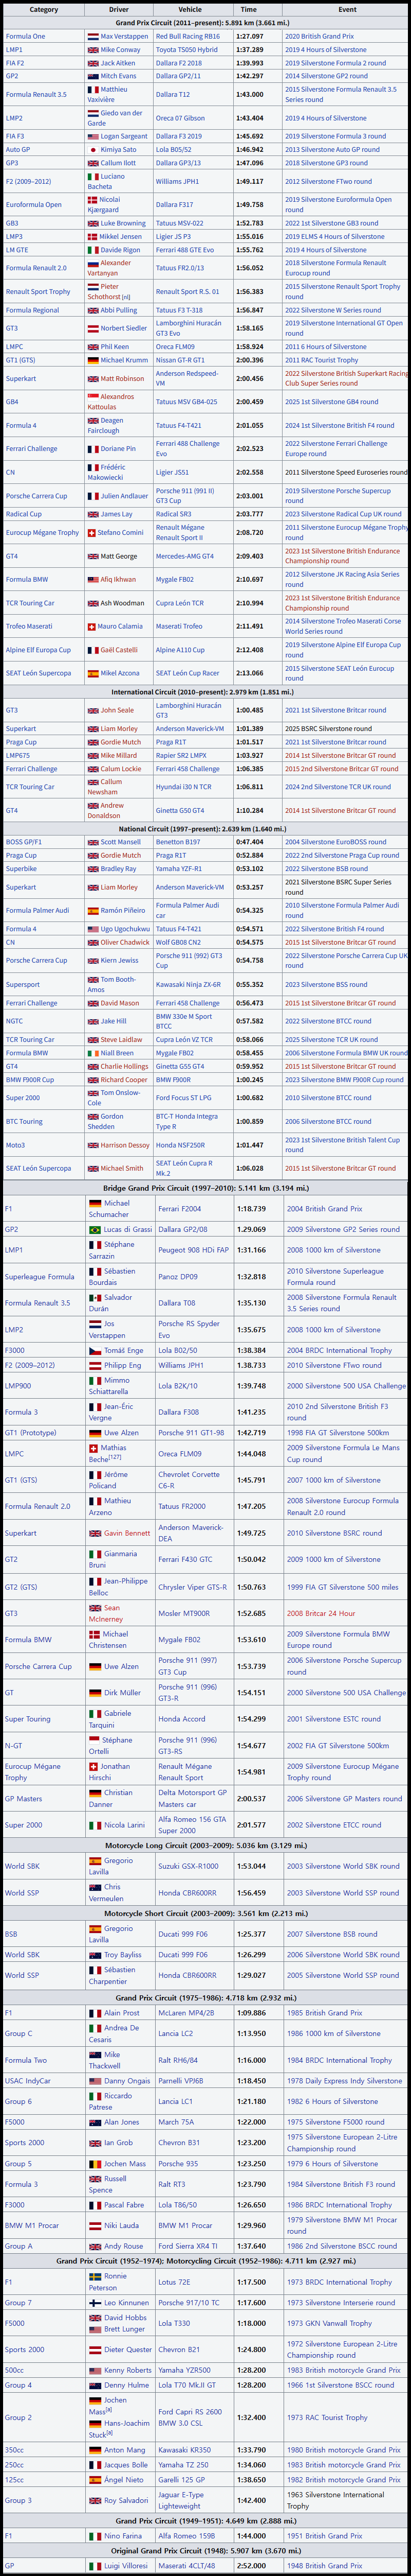Click the German flag beside Hans-Joachim Stuck
This screenshot has width=411, height=2576.
[96, 2424]
